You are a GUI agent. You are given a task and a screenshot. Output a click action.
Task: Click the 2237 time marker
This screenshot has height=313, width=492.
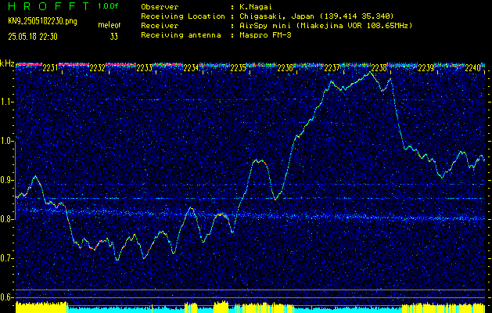click(332, 68)
